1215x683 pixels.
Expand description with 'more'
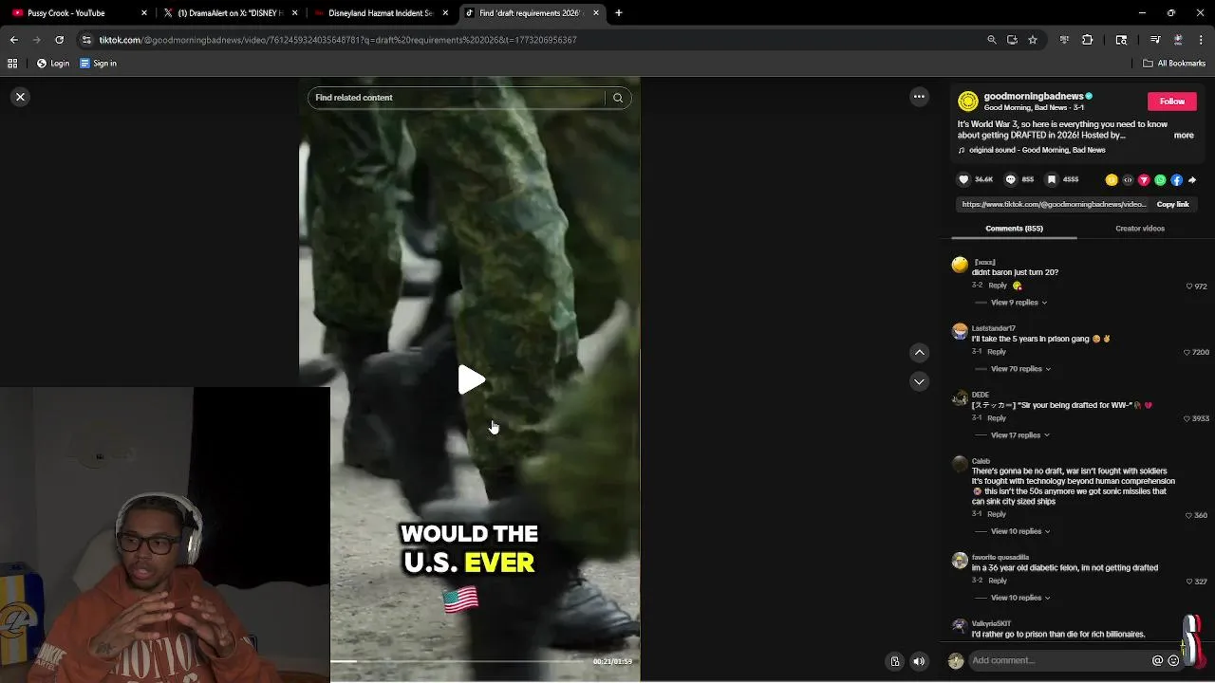(1184, 136)
